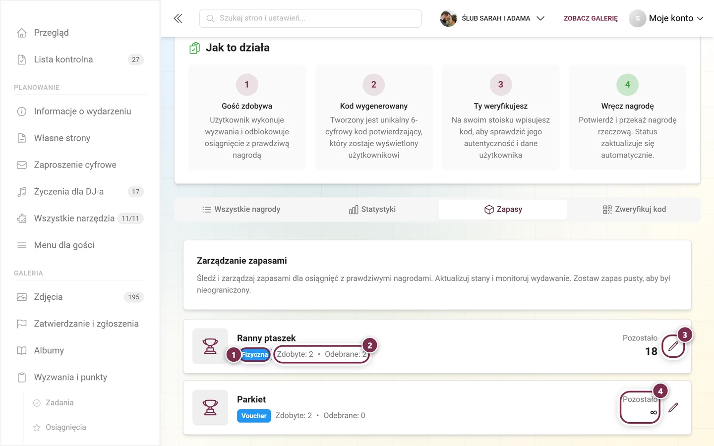Click the Lista kontrolna document icon
This screenshot has width=714, height=446.
[x=22, y=59]
